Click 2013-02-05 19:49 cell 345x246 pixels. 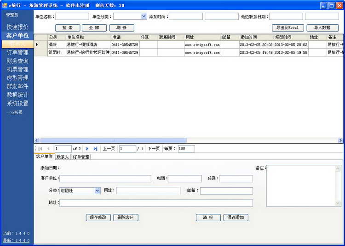click(256, 52)
